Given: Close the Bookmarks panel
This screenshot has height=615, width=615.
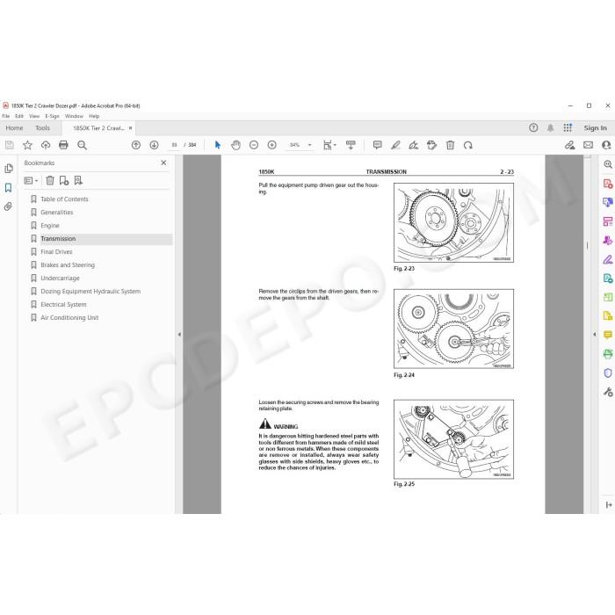Looking at the screenshot, I should pyautogui.click(x=163, y=163).
